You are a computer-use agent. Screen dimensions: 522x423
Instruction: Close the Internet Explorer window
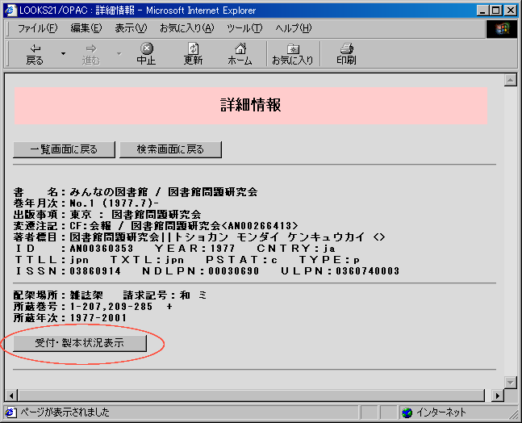[510, 10]
